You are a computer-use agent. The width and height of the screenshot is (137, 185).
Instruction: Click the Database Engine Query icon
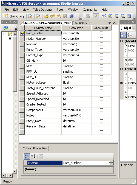coord(30,16)
